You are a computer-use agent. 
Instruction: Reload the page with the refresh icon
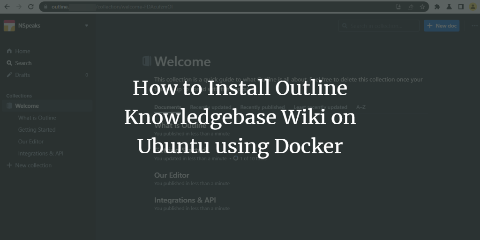point(31,7)
